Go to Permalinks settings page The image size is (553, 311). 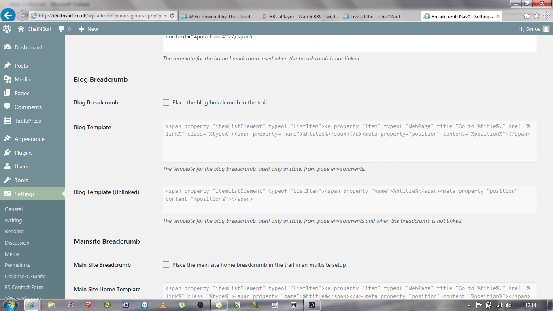(x=17, y=265)
